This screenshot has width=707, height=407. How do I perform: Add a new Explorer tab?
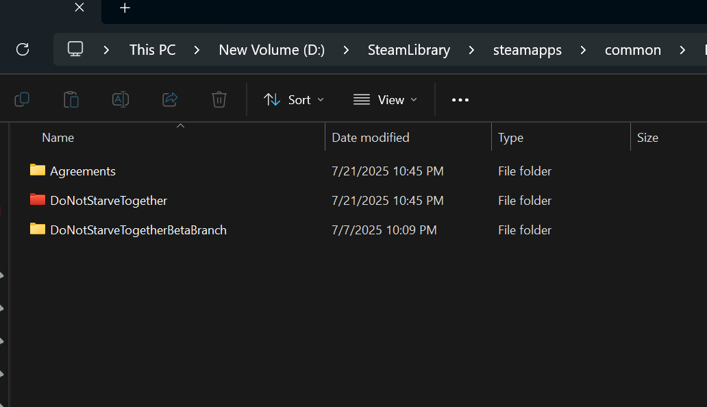[x=125, y=8]
